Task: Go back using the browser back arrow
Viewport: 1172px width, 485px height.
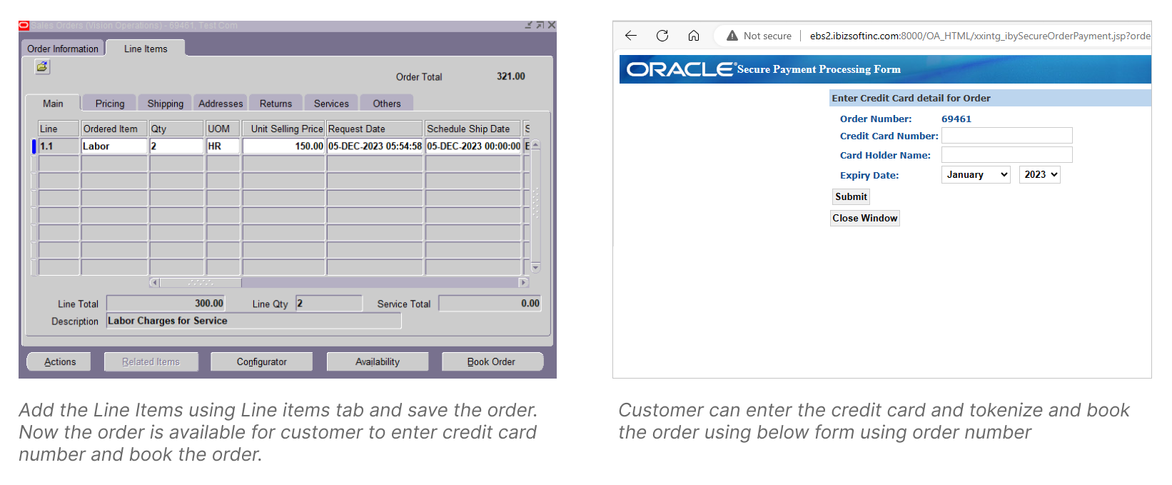Action: (631, 35)
